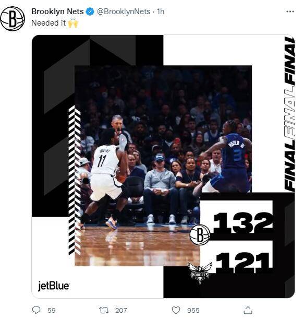This screenshot has height=319, width=303.
Task: Open the @BrooklynNets handle link
Action: [124, 11]
